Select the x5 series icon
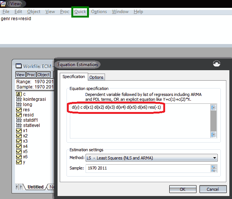This screenshot has width=232, height=199. click(x=19, y=152)
